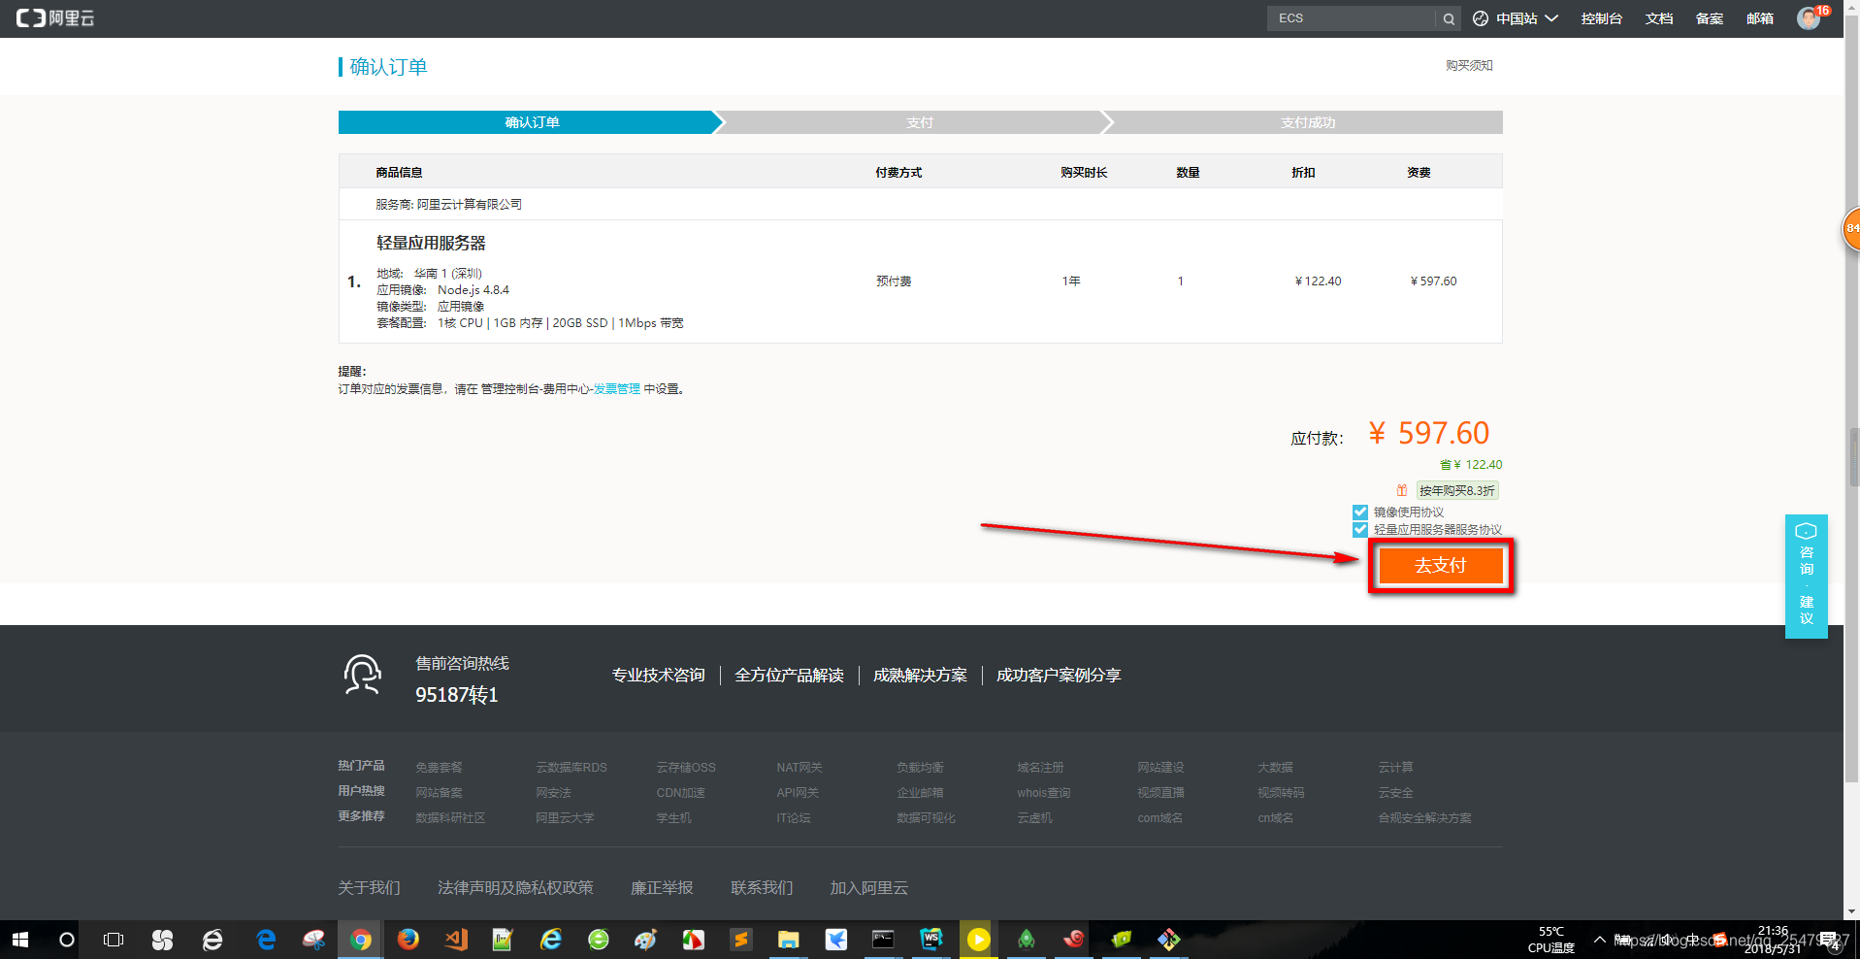Open WebStorm from the taskbar
This screenshot has width=1860, height=959.
point(930,940)
